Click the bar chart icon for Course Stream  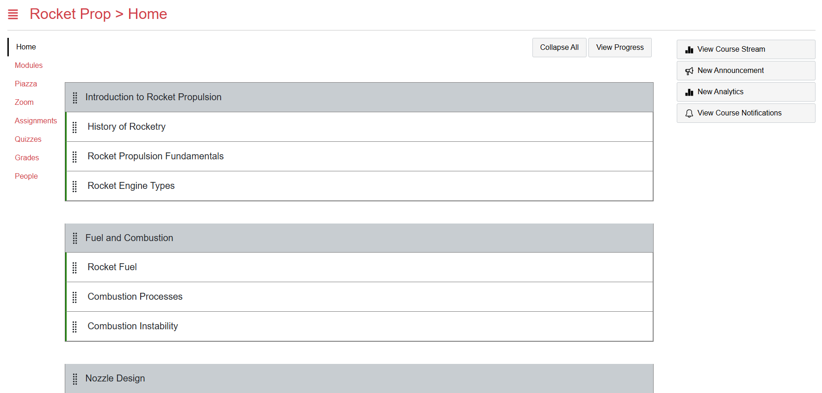click(x=689, y=49)
